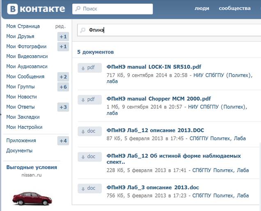The height and width of the screenshot is (211, 261).
Task: Select the magnifier icon in top search
Action: click(x=78, y=9)
